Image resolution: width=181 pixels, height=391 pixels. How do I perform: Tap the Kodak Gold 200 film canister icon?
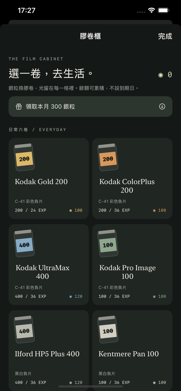(24, 157)
